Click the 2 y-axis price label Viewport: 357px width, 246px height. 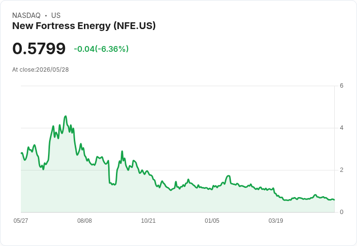[341, 170]
